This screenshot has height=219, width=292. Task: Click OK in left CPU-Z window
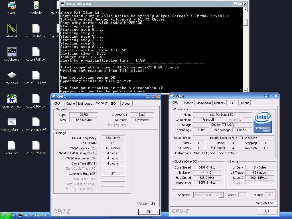tap(149, 212)
